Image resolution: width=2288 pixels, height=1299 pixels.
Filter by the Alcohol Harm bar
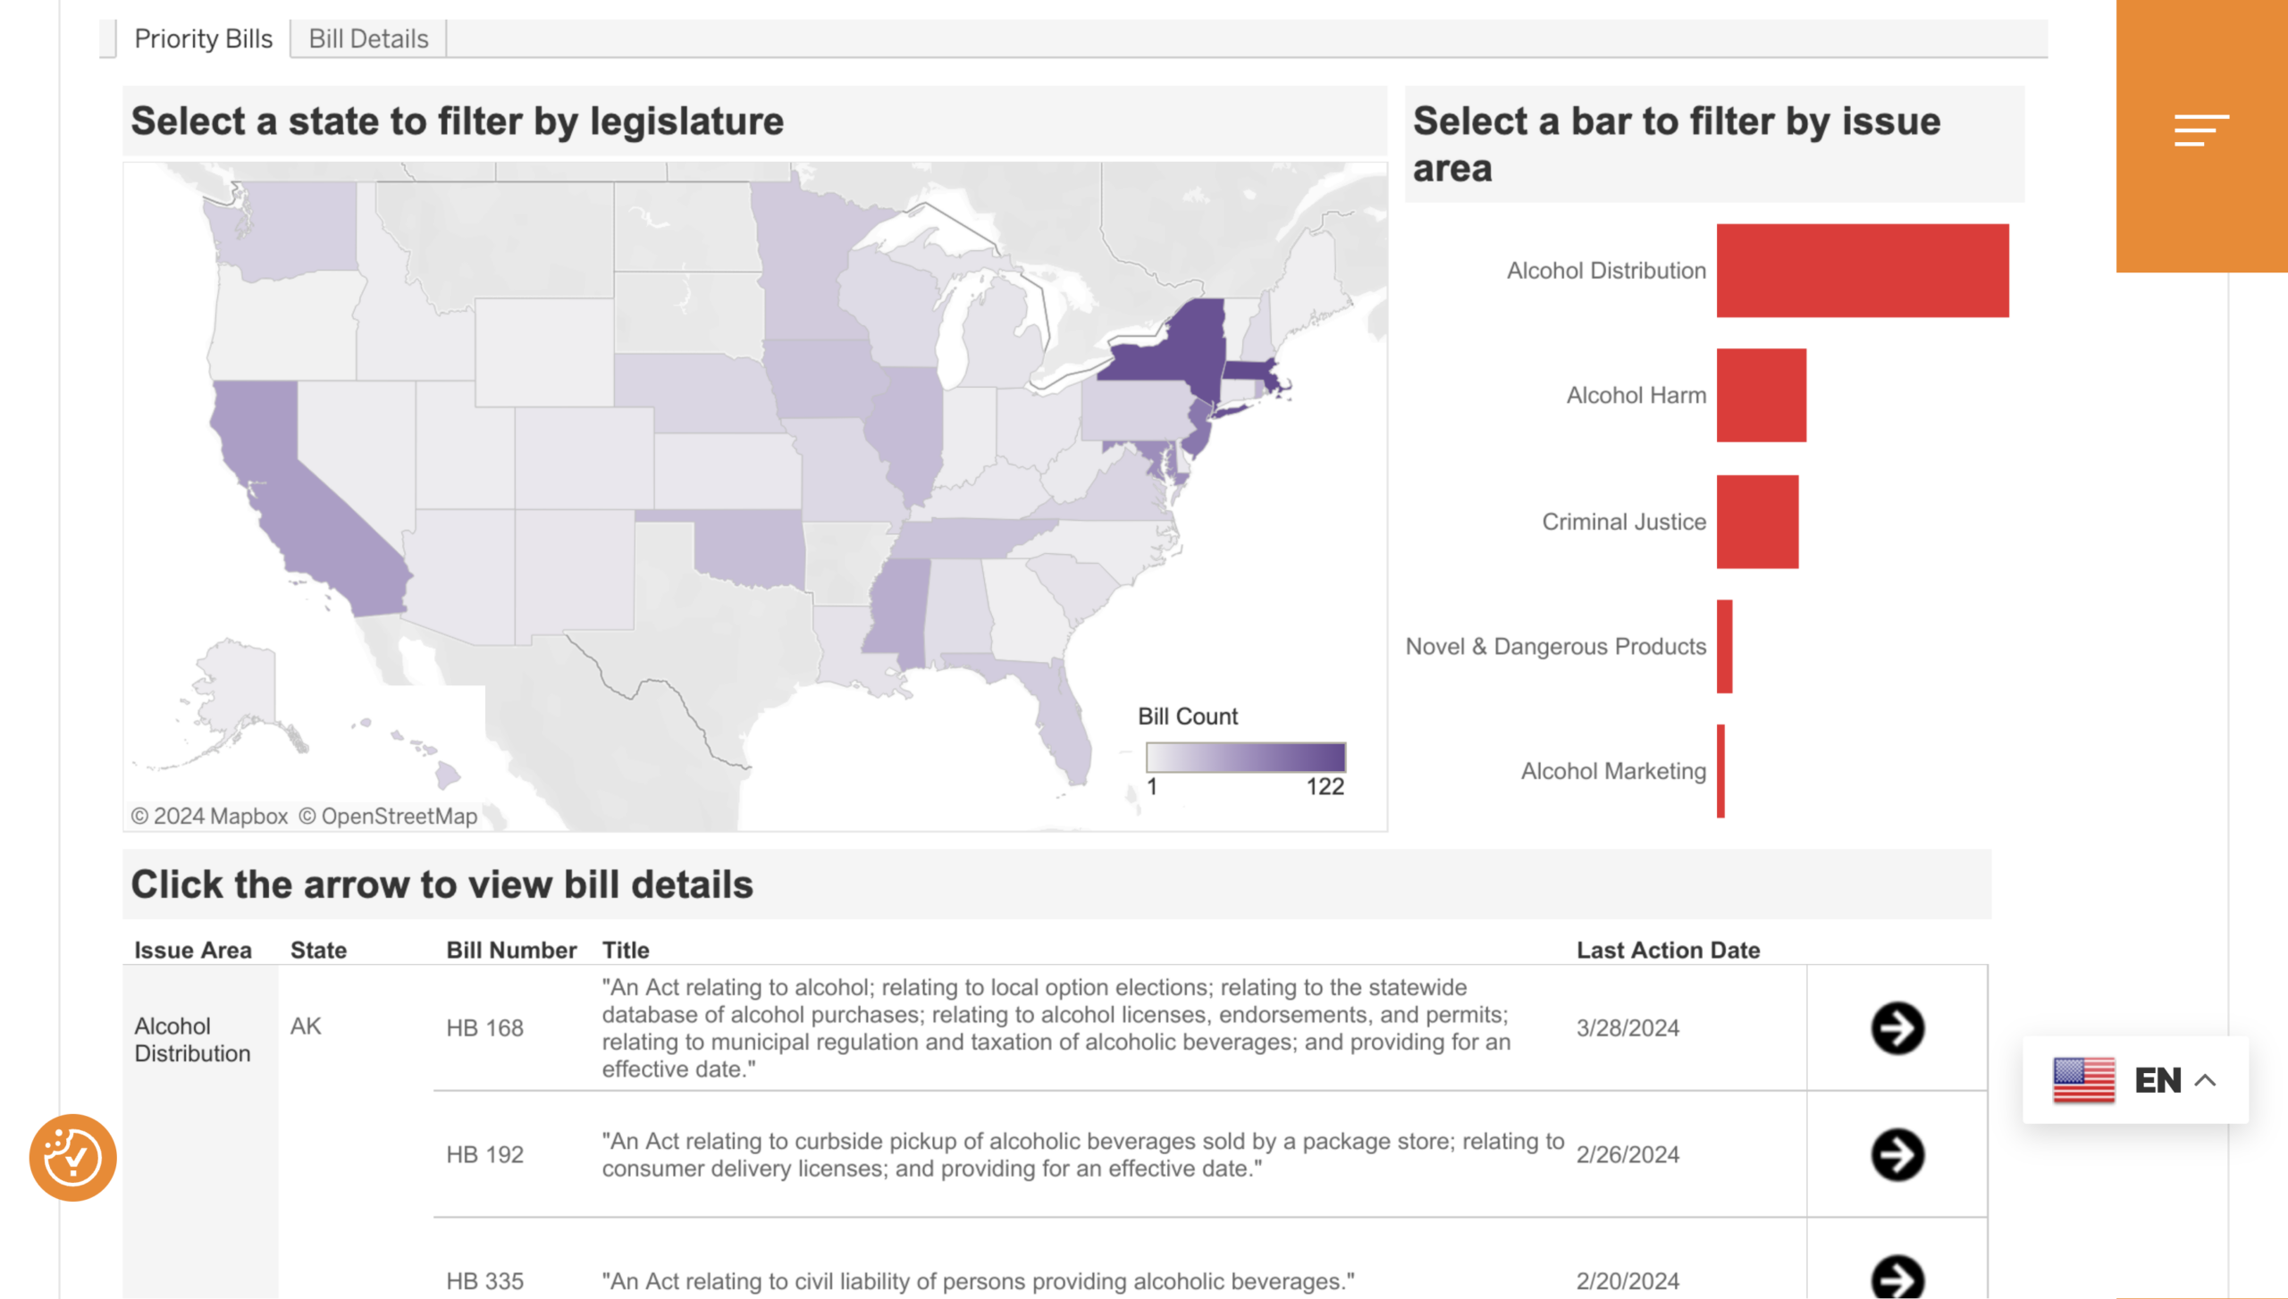tap(1761, 395)
